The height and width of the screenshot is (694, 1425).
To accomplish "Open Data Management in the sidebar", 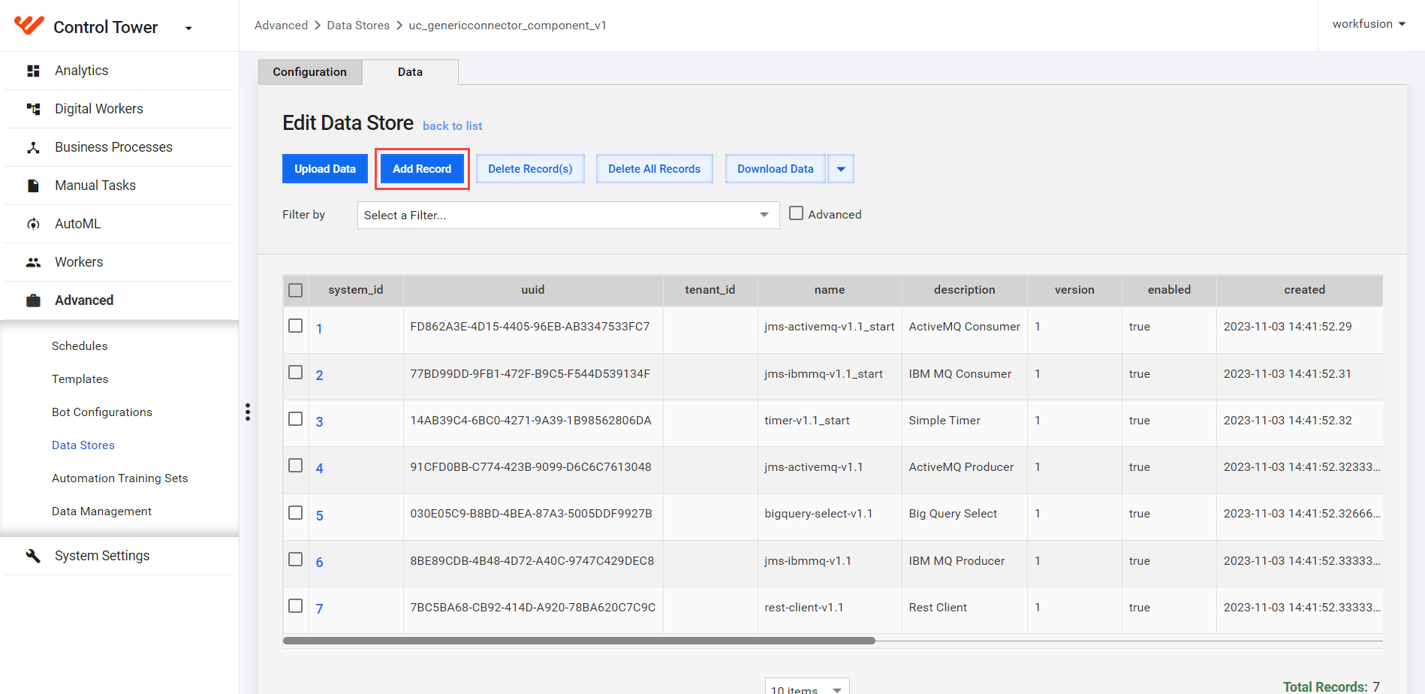I will 102,511.
